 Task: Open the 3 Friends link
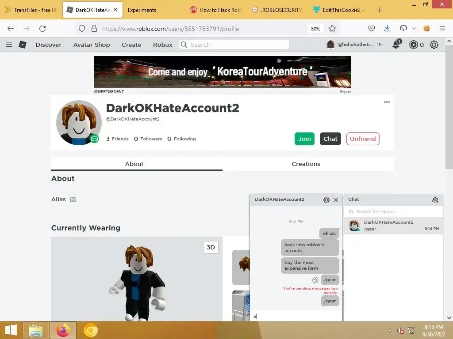(117, 139)
